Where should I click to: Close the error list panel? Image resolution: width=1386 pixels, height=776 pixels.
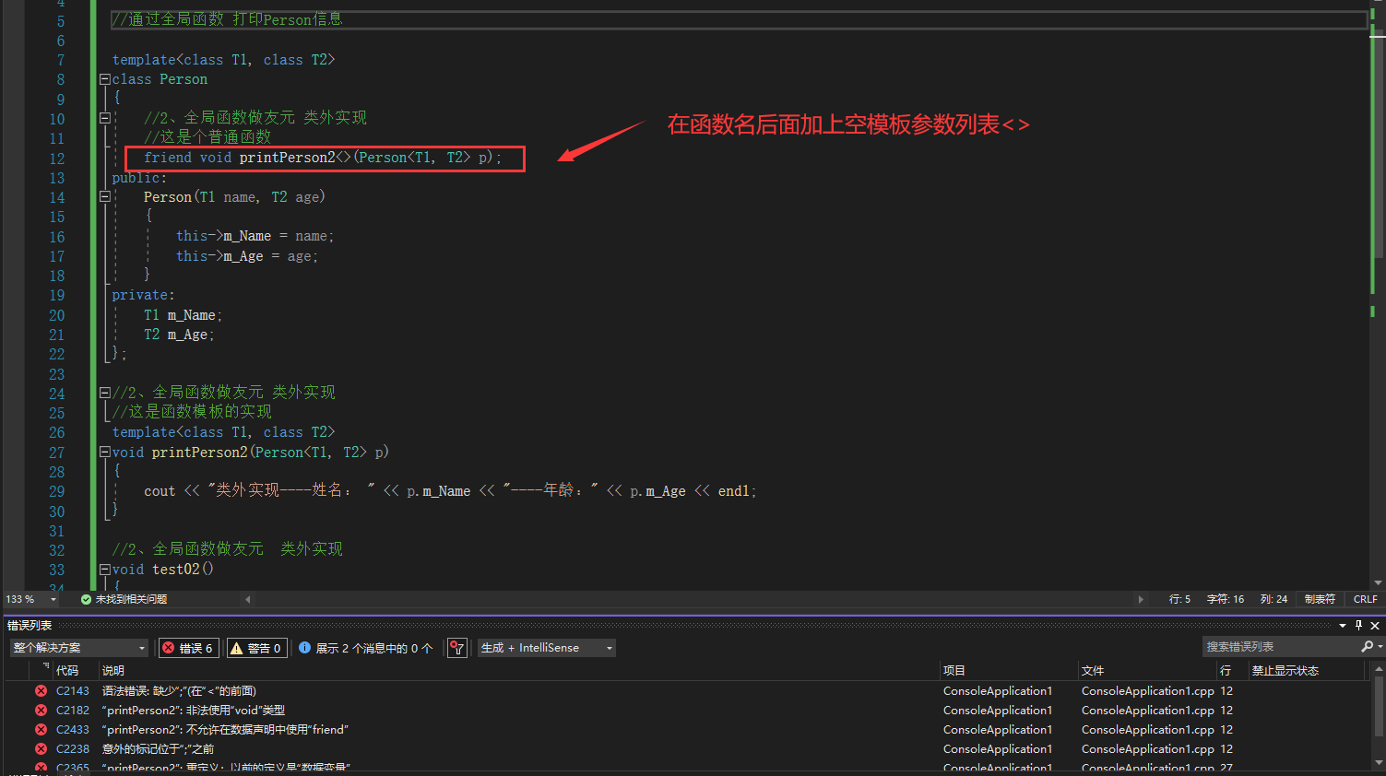(x=1375, y=625)
